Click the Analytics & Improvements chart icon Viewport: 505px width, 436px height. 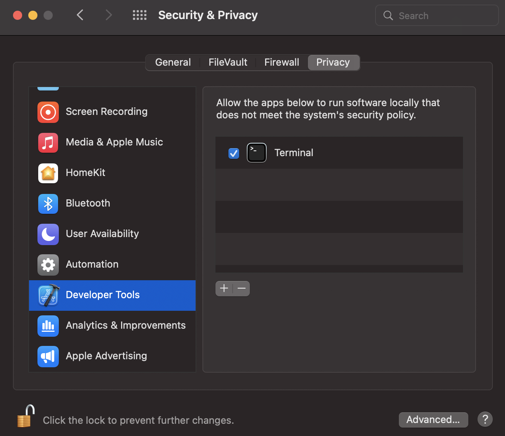tap(48, 326)
